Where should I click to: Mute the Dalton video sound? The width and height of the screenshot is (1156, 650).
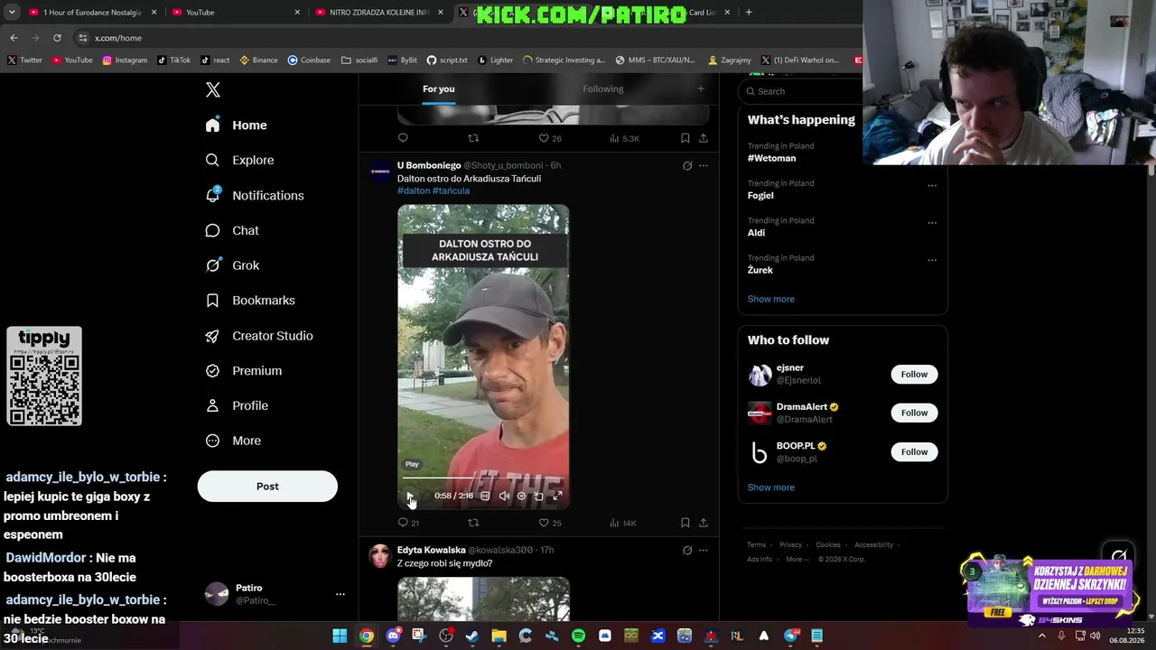click(504, 496)
